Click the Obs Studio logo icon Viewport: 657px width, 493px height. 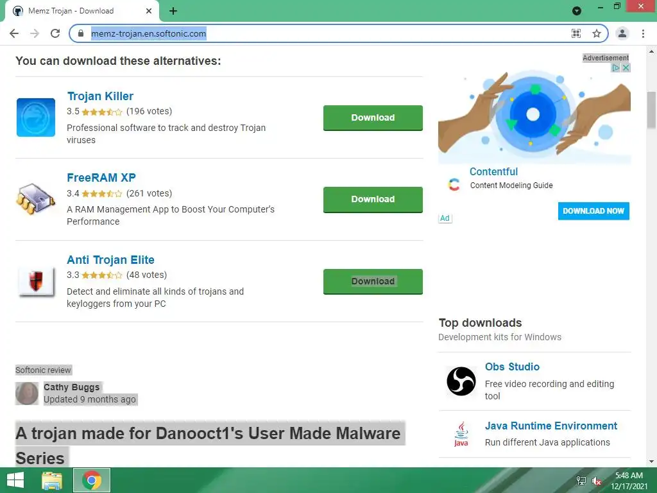(461, 381)
